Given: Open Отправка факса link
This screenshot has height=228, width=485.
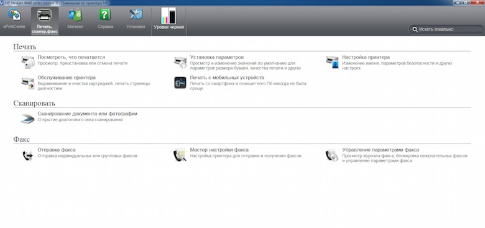Looking at the screenshot, I should click(x=57, y=150).
